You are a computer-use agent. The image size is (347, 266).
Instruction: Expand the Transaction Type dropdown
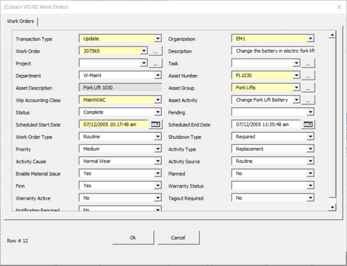pos(158,39)
